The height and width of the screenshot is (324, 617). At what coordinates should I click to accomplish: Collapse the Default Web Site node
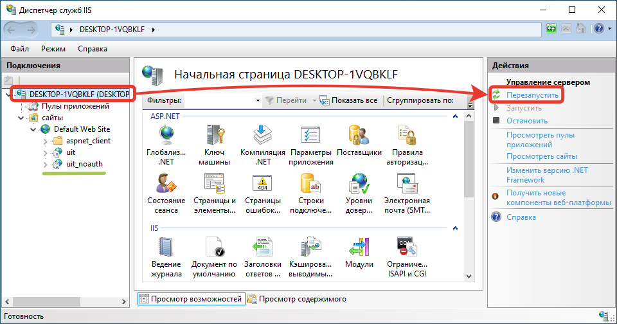pos(33,129)
